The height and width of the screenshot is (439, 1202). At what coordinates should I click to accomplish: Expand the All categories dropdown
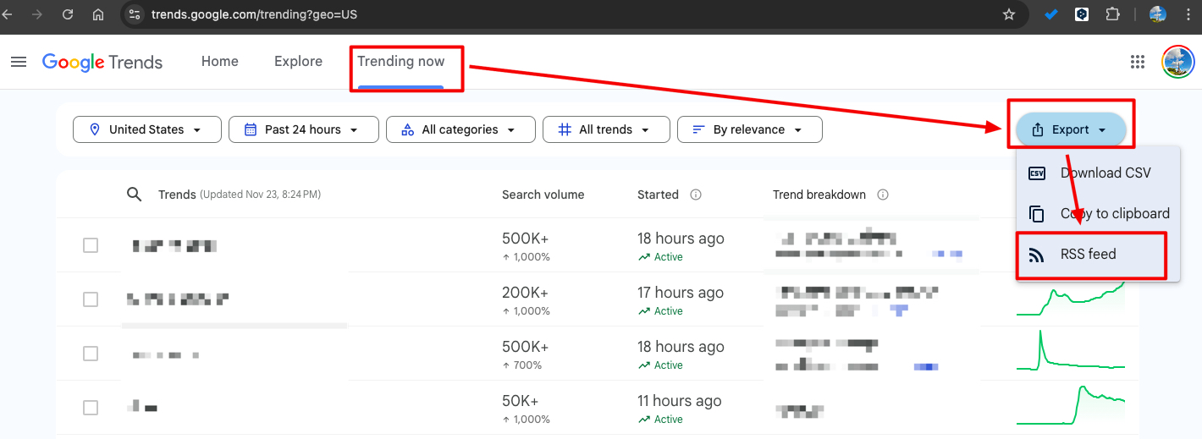(460, 129)
